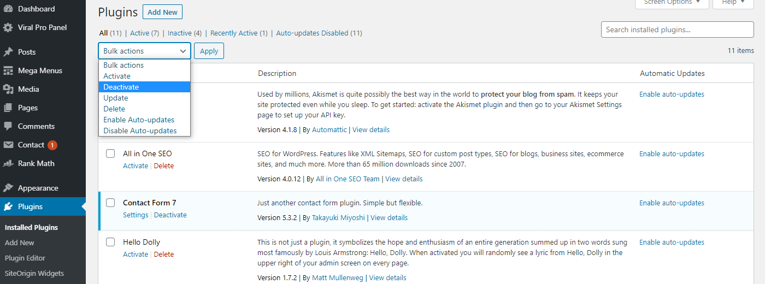Image resolution: width=765 pixels, height=284 pixels.
Task: Enable auto-updates for All in One SEO
Action: point(672,153)
